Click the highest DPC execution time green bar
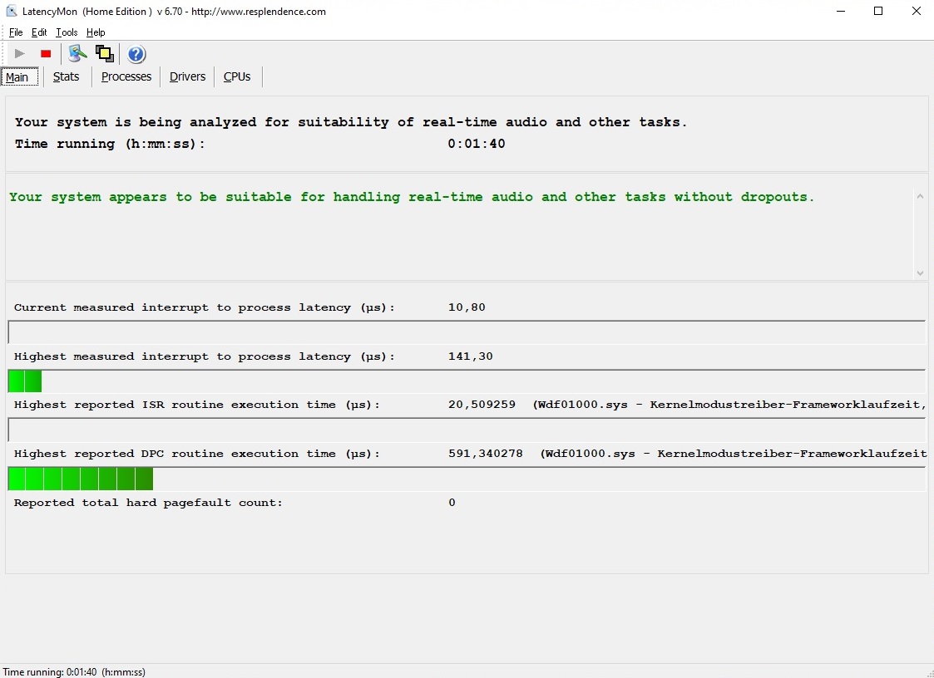Image resolution: width=934 pixels, height=678 pixels. 81,479
